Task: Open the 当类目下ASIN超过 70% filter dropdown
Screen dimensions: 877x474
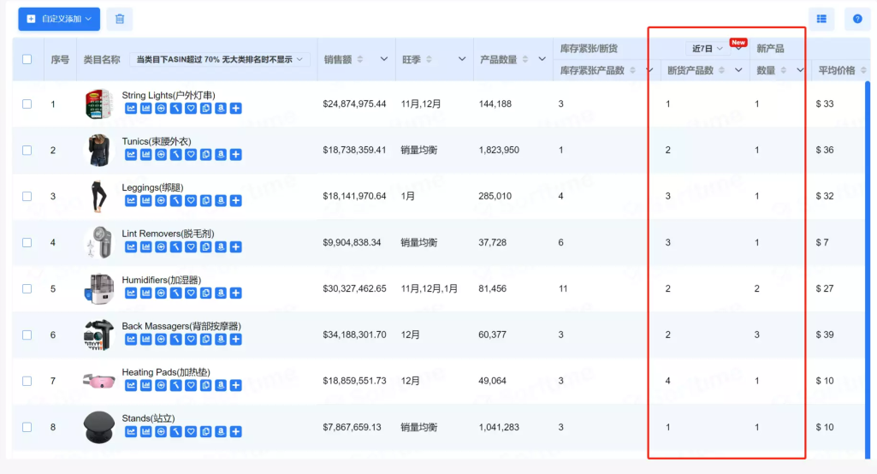Action: [219, 60]
